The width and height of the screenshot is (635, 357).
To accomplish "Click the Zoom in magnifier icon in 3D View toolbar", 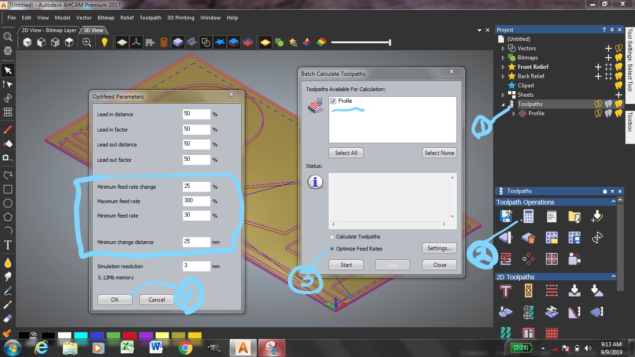I will click(x=87, y=42).
